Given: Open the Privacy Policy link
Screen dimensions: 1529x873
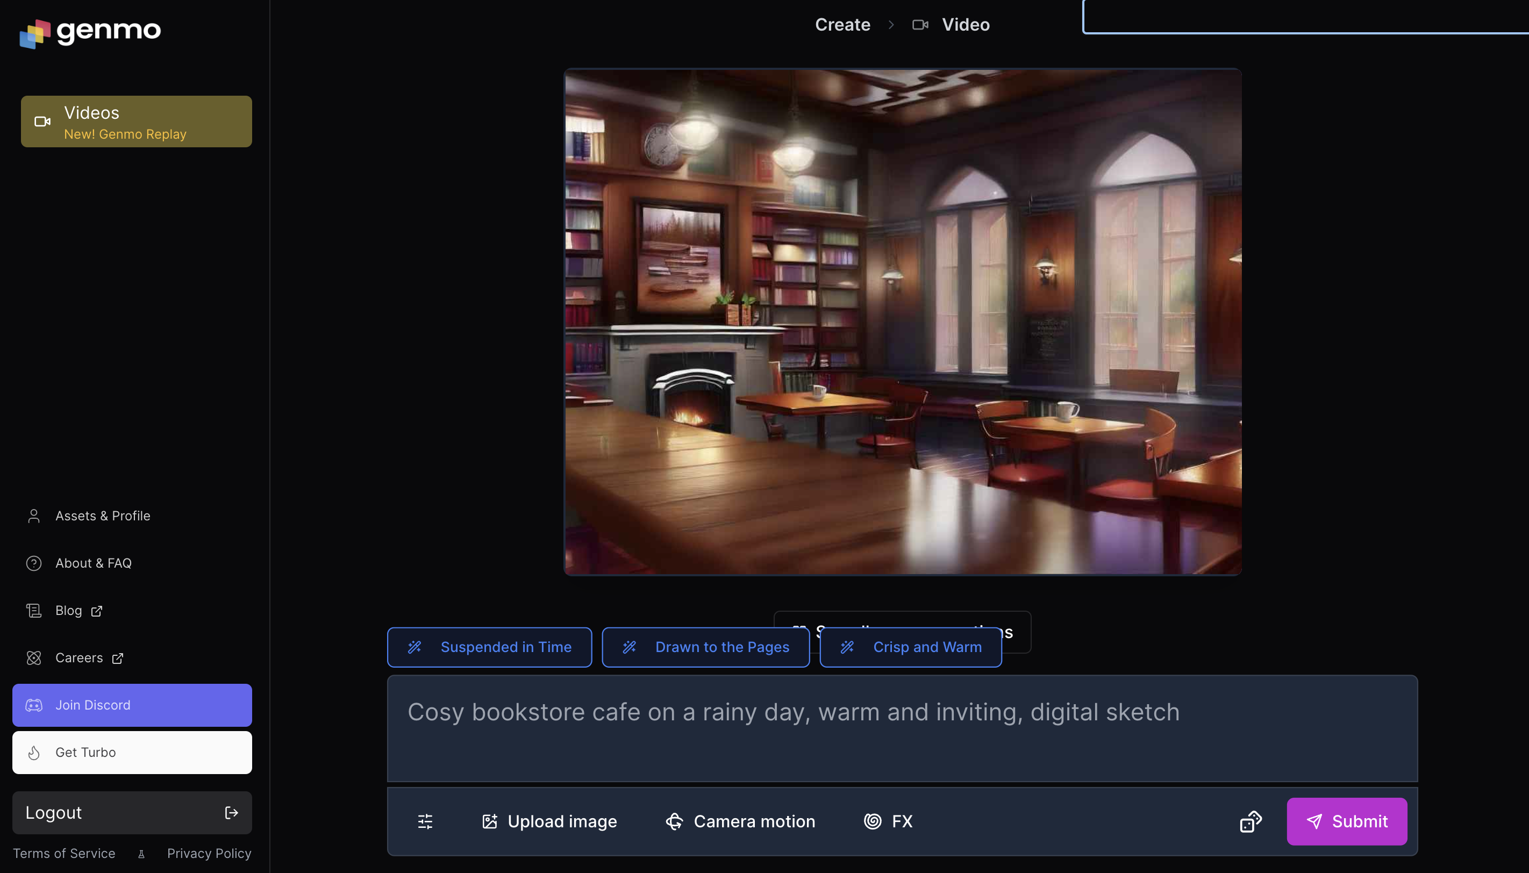Looking at the screenshot, I should [x=209, y=853].
